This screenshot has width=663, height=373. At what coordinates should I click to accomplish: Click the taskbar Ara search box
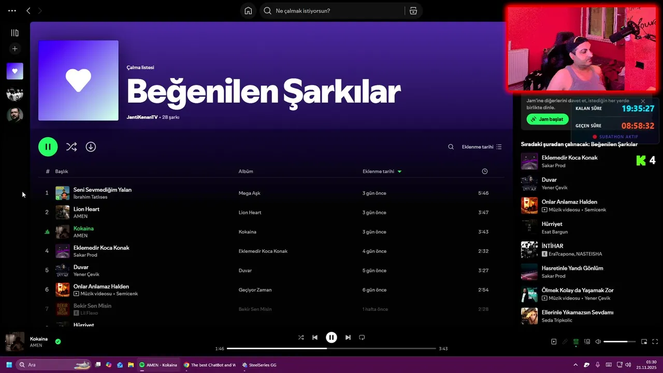(x=54, y=365)
